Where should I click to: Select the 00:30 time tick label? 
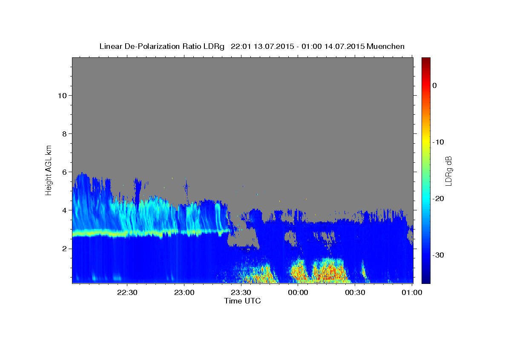(x=355, y=292)
